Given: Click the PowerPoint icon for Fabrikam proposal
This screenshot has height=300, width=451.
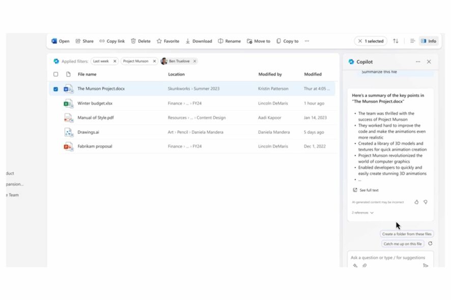Looking at the screenshot, I should pos(68,146).
